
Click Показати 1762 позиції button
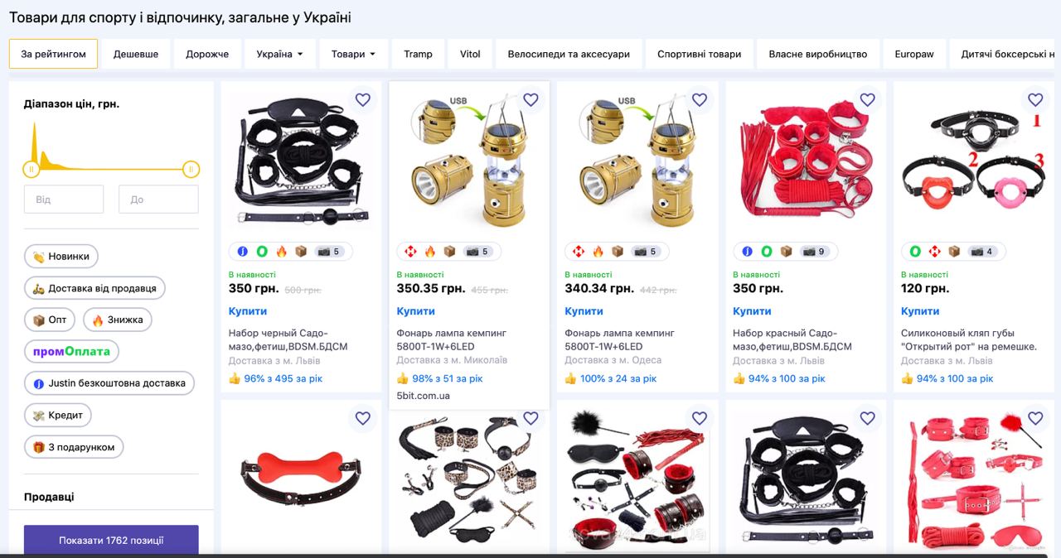click(x=111, y=540)
